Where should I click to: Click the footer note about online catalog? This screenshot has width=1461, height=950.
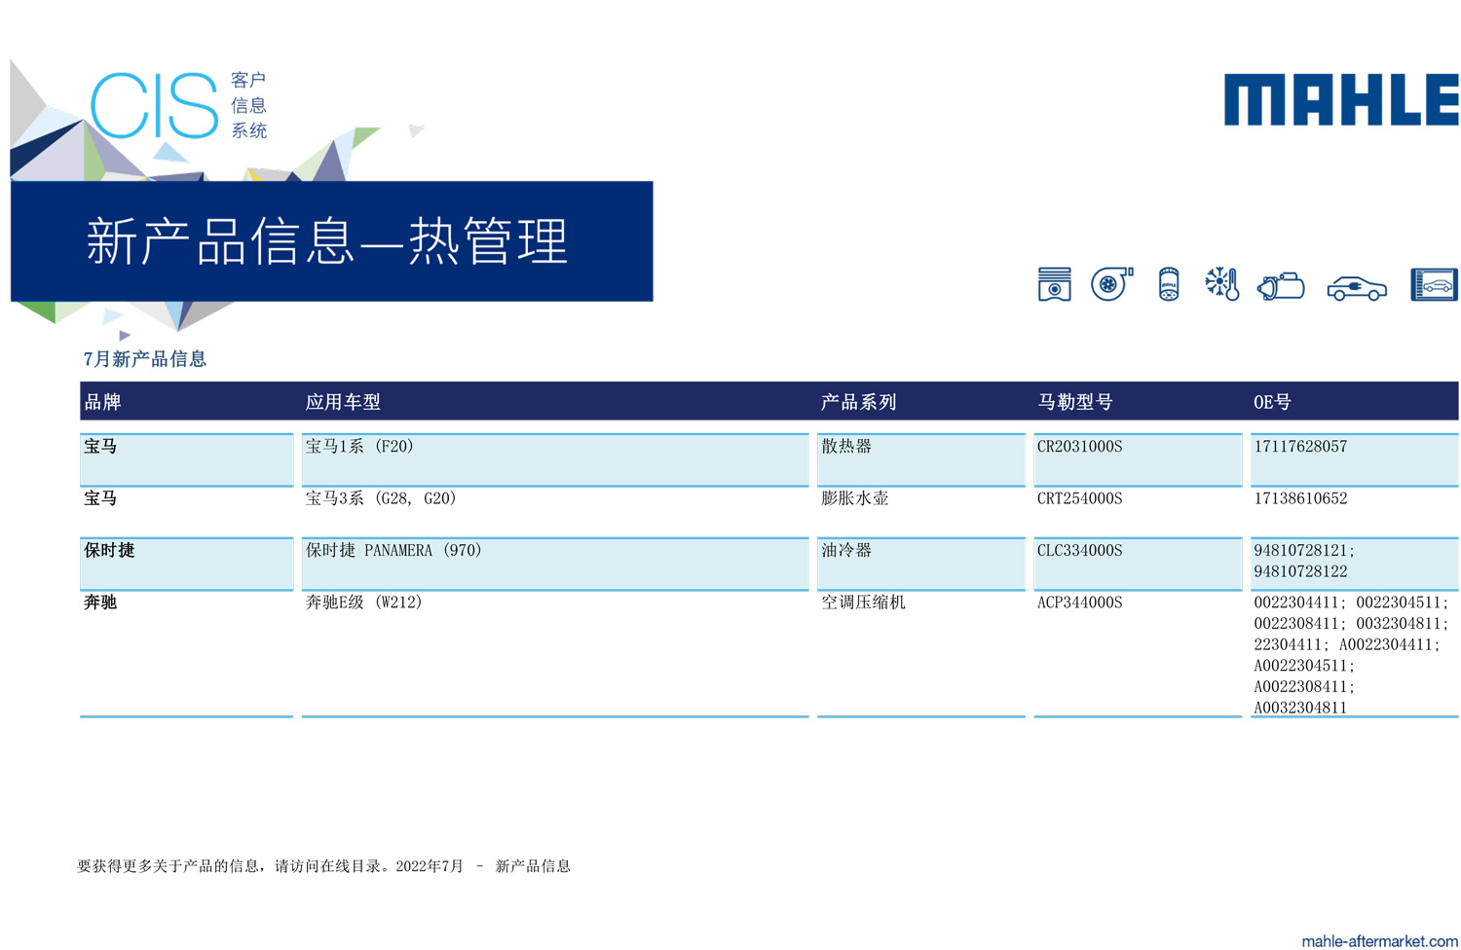(x=323, y=866)
